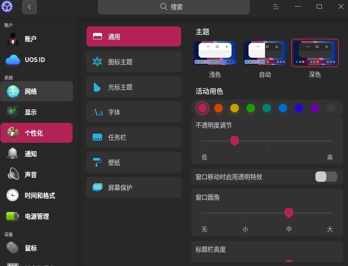Click the 壁纸 paint roller icon
The width and height of the screenshot is (348, 266).
97,162
